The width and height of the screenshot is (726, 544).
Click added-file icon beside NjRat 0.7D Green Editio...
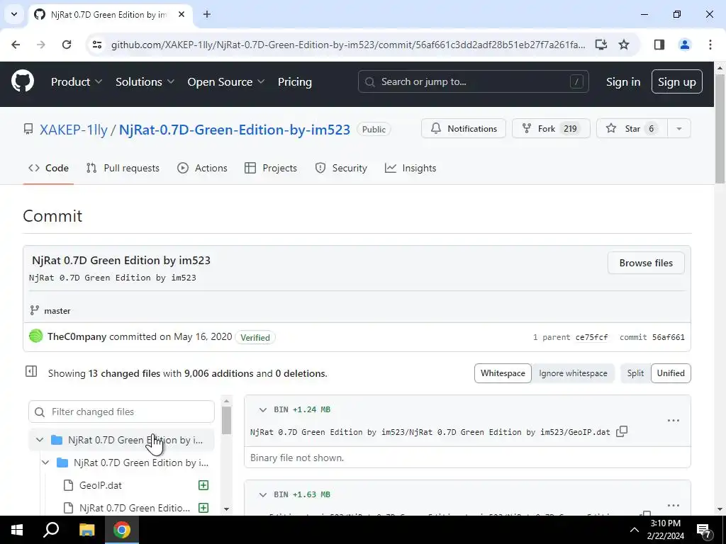click(203, 507)
